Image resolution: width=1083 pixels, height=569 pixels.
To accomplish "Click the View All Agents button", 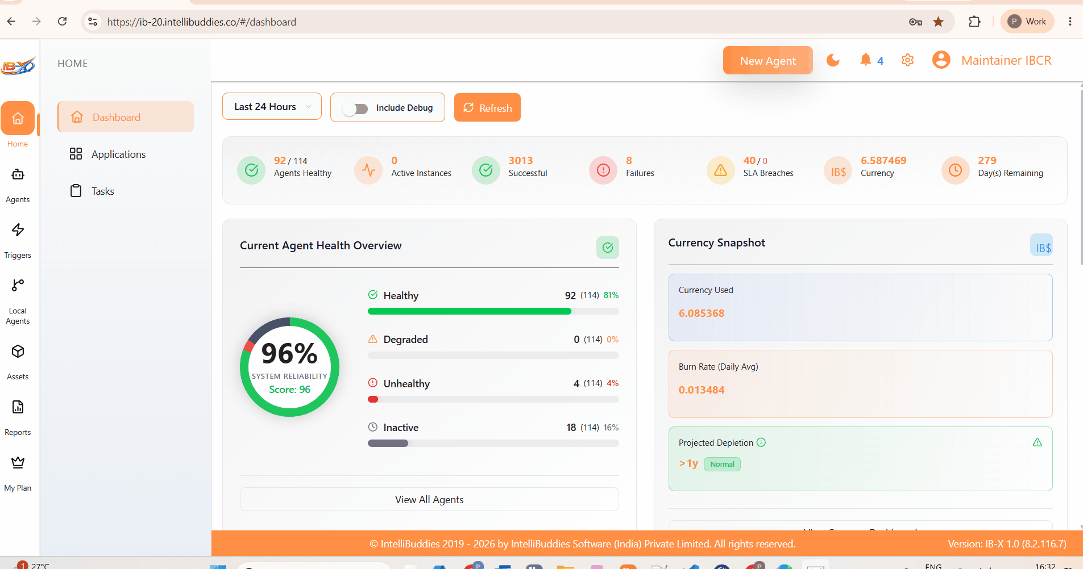I will [x=429, y=499].
